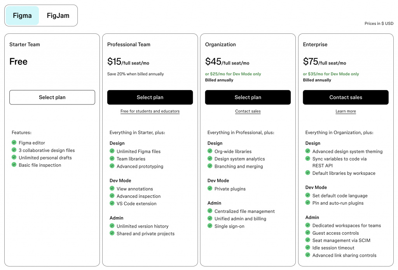Click checkmark beside Guest access controls
The image size is (398, 270).
point(308,233)
